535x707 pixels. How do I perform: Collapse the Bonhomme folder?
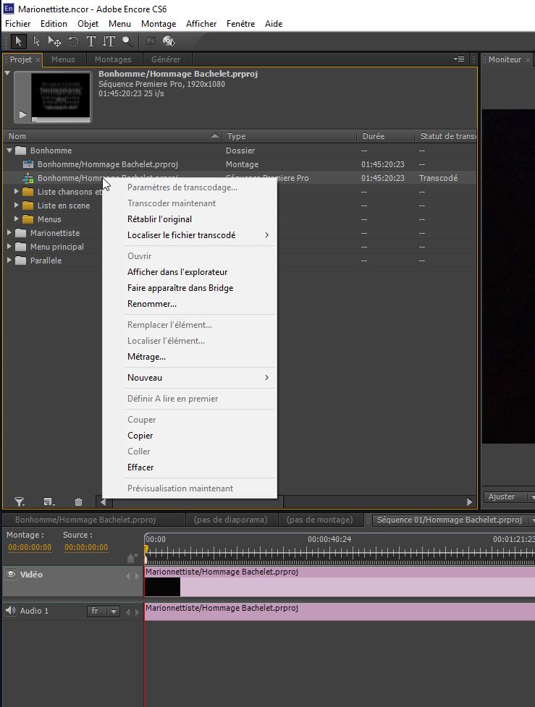click(x=9, y=150)
